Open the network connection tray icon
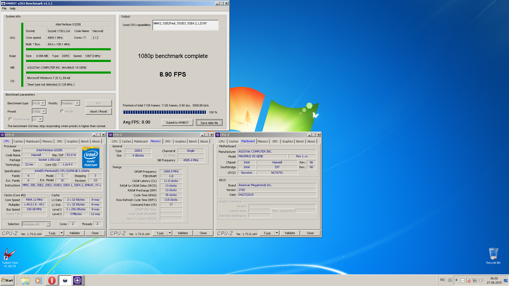Viewport: 509px width, 286px height. 475,280
